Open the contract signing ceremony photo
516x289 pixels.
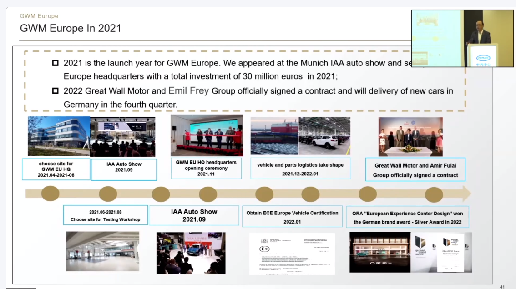[410, 137]
